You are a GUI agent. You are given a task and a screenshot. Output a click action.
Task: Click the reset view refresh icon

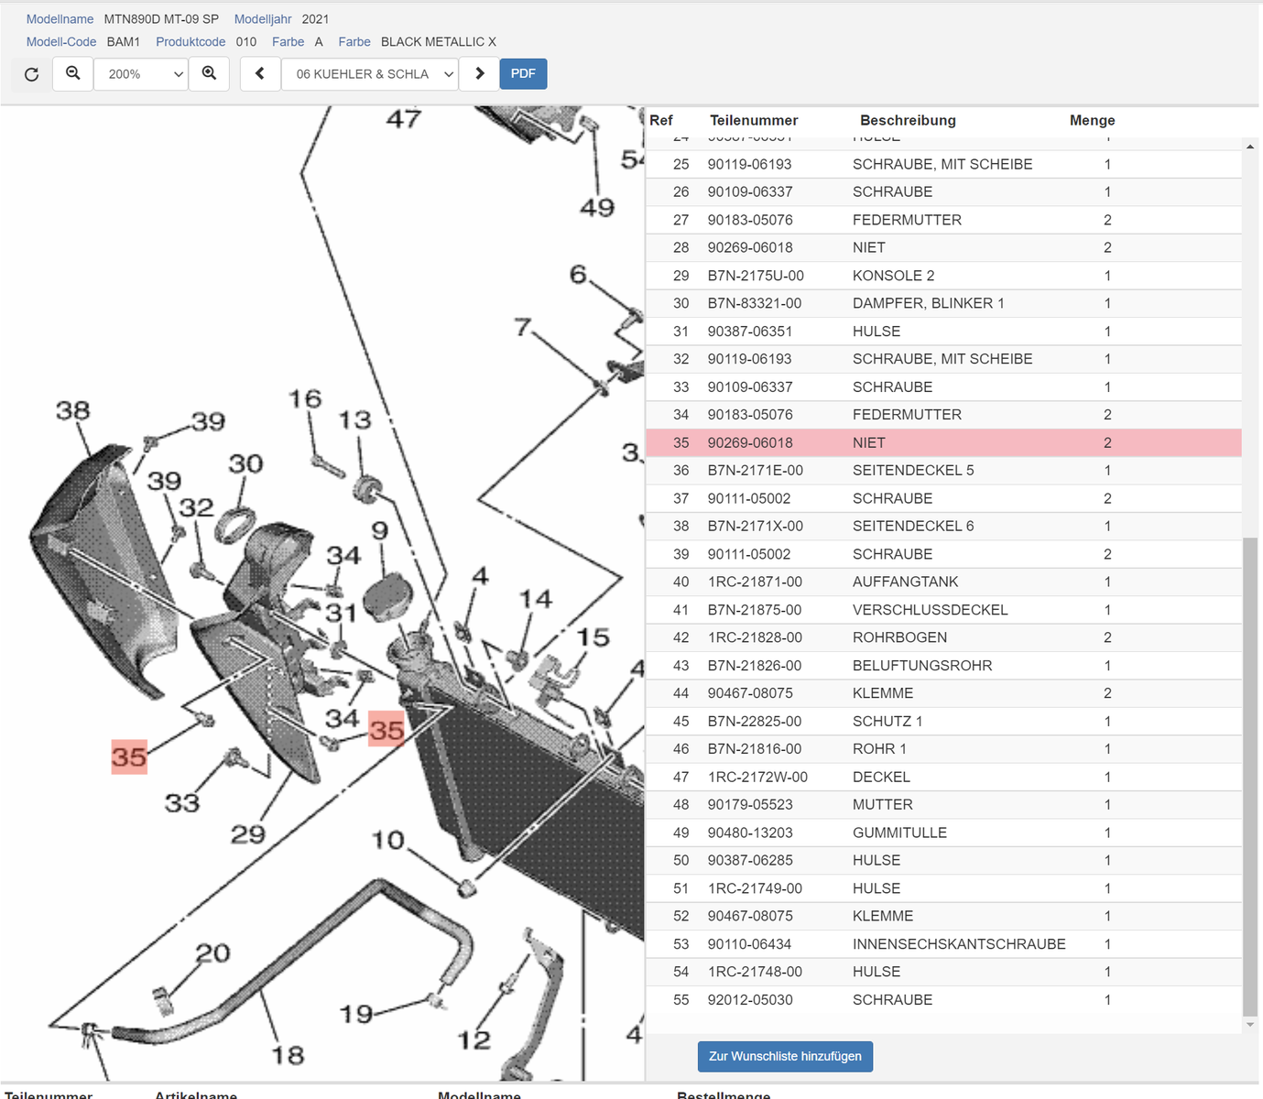tap(32, 74)
